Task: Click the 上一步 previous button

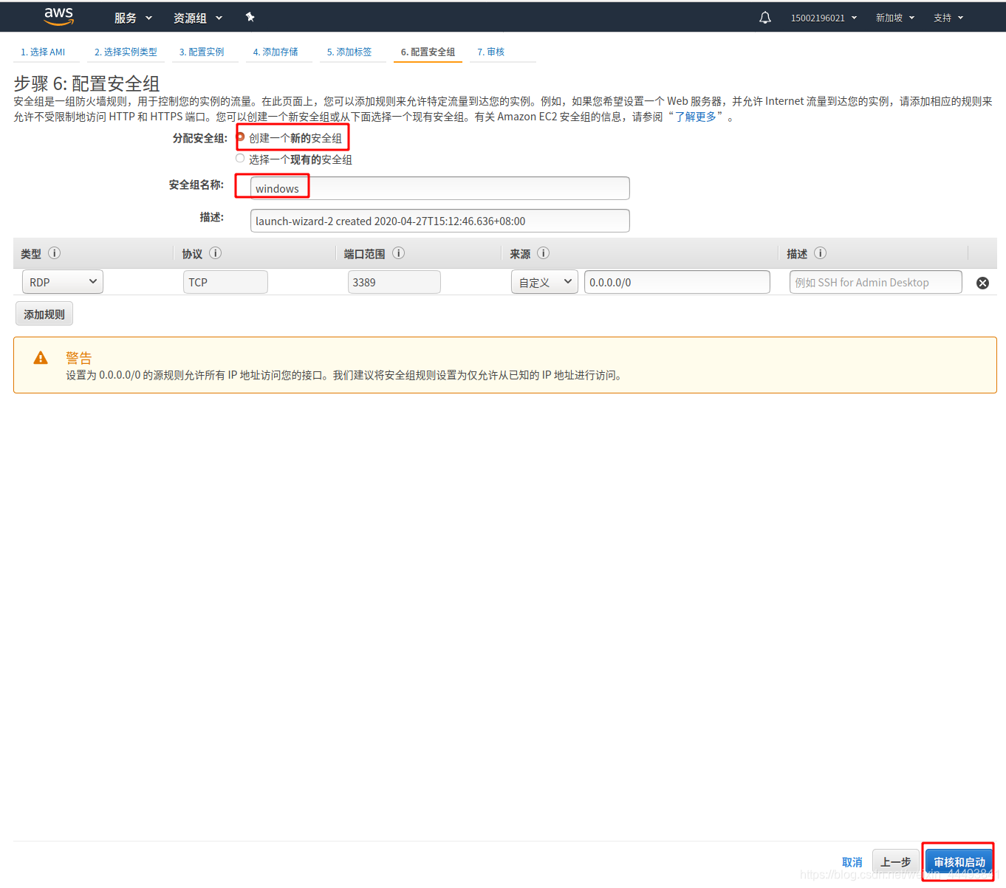Action: pyautogui.click(x=896, y=862)
